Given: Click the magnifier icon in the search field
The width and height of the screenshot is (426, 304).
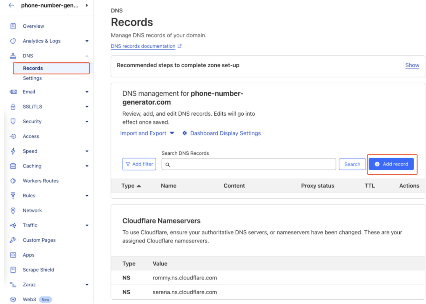Looking at the screenshot, I should tap(168, 165).
